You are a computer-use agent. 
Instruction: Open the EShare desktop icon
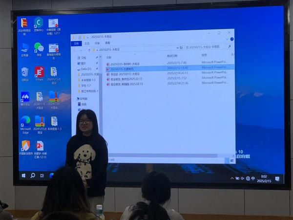click(39, 72)
